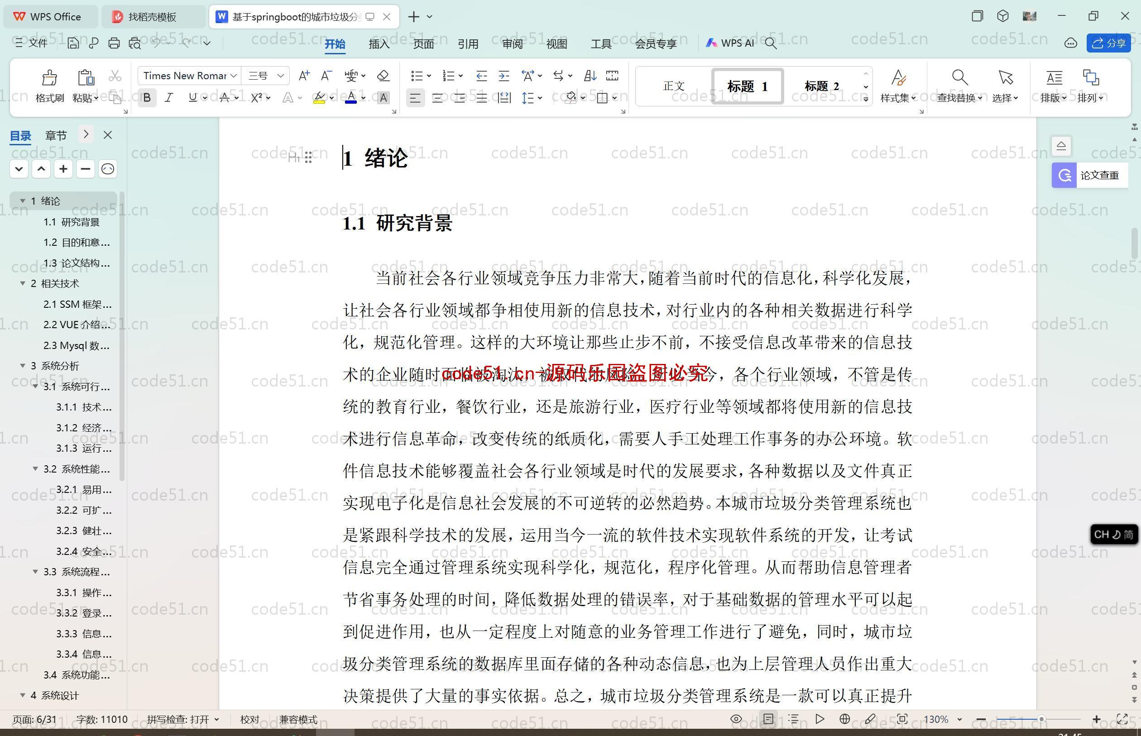The height and width of the screenshot is (736, 1141).
Task: Click the Decrease Indent icon
Action: tap(481, 76)
